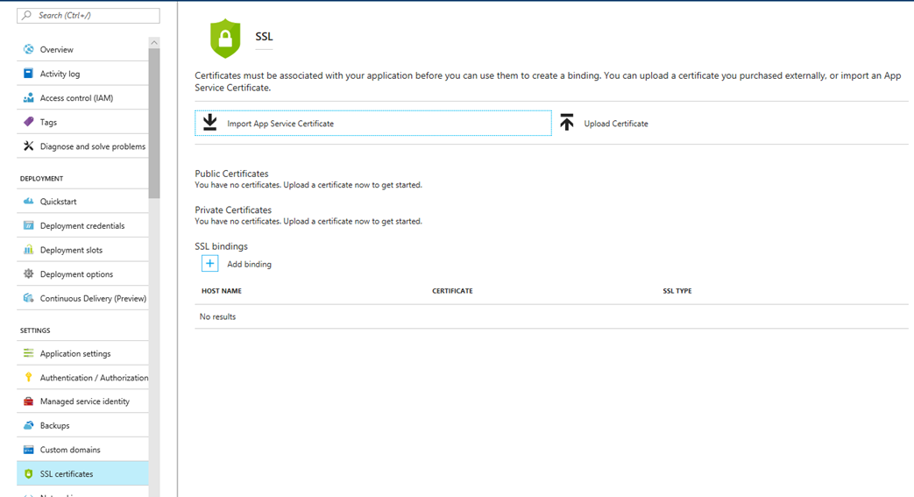The image size is (914, 497).
Task: Open Deployment options gear item
Action: [x=82, y=274]
